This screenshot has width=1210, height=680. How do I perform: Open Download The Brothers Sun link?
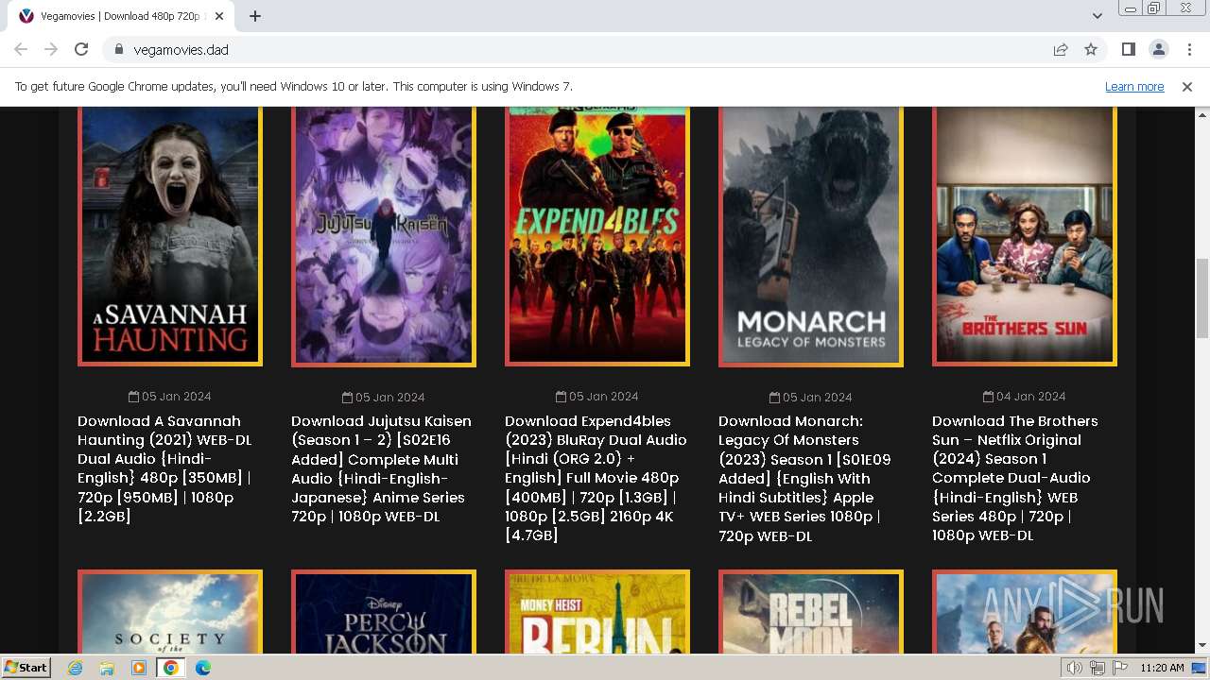coord(1015,478)
